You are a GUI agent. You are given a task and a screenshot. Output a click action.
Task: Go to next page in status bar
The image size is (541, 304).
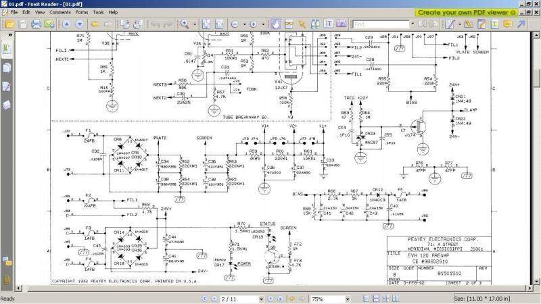pos(268,299)
